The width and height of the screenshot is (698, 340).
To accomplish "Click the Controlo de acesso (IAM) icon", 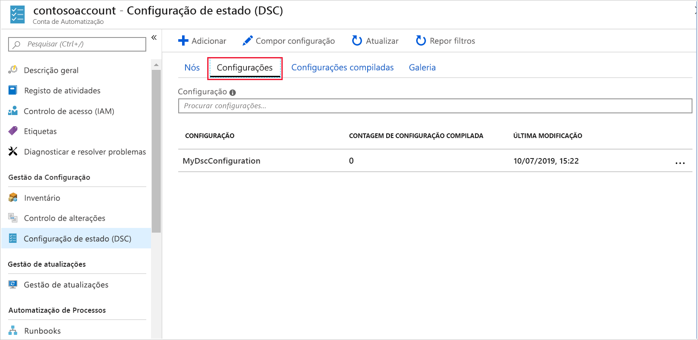I will click(x=13, y=111).
